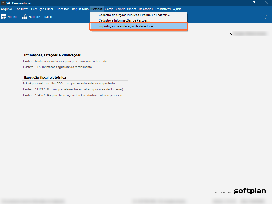The height and width of the screenshot is (204, 272).
Task: Open 18496 CDAs parceladas aguardando cadastramento
Action: click(x=73, y=95)
